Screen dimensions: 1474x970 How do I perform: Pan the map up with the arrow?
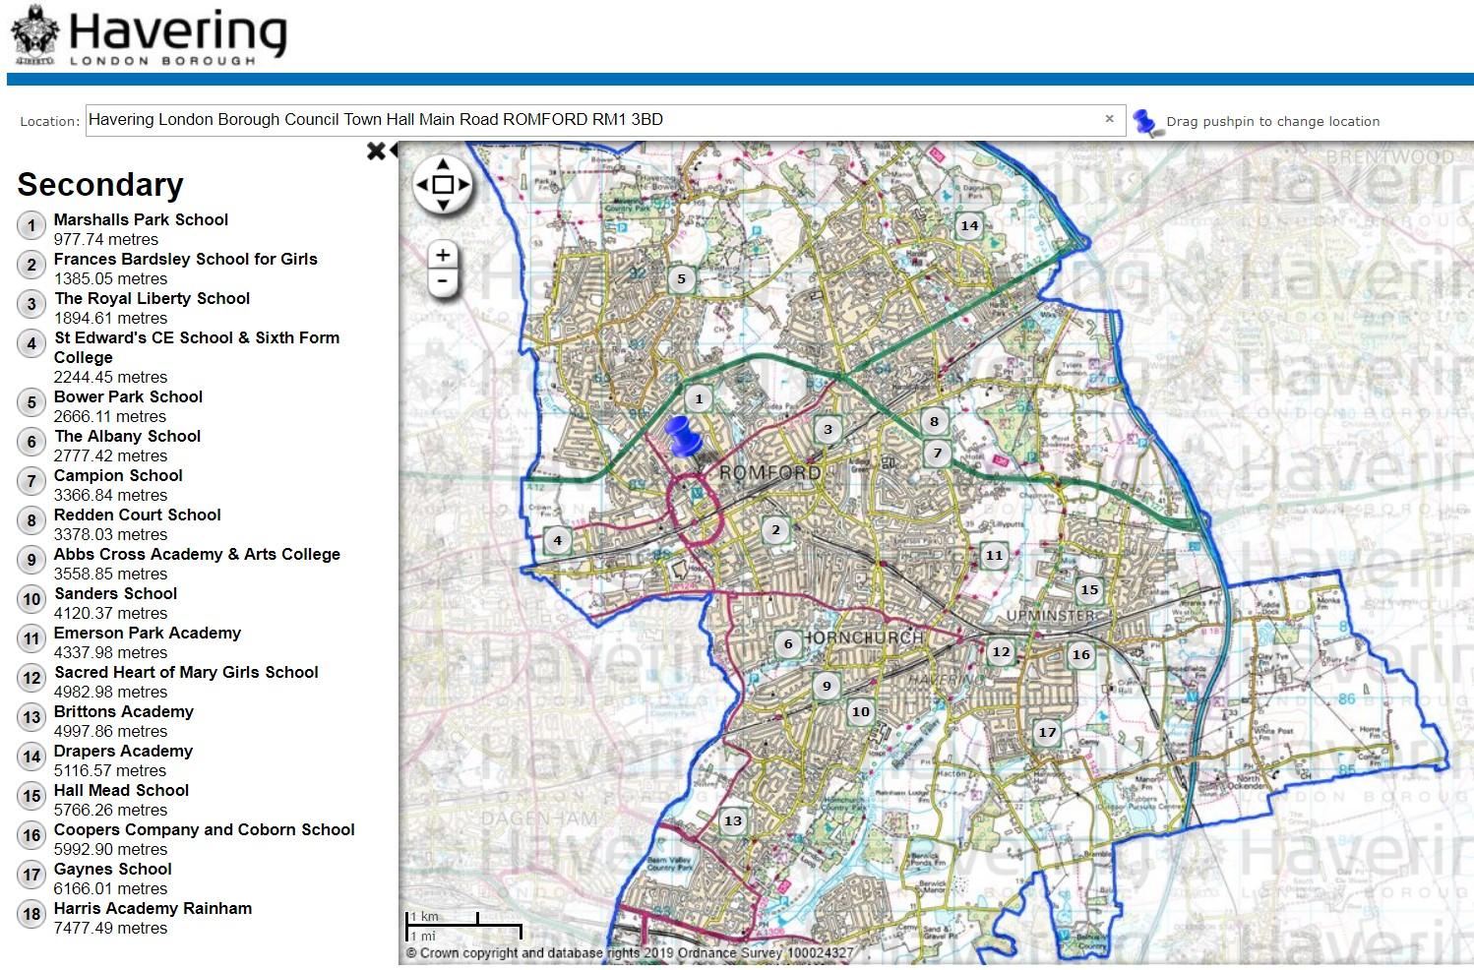(443, 164)
